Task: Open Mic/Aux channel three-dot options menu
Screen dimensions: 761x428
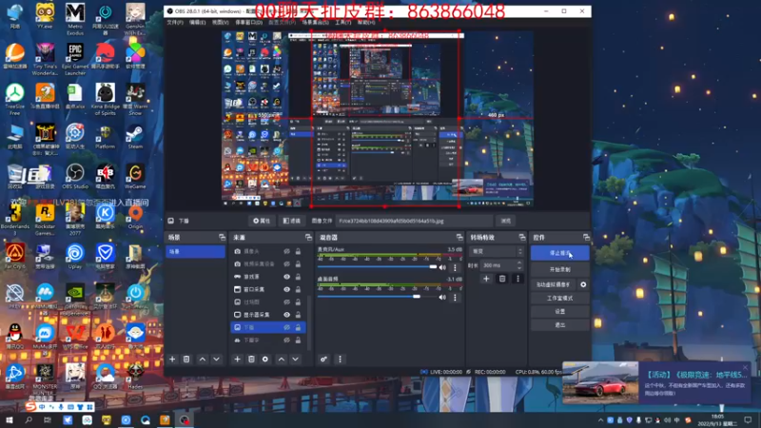Action: (x=455, y=267)
